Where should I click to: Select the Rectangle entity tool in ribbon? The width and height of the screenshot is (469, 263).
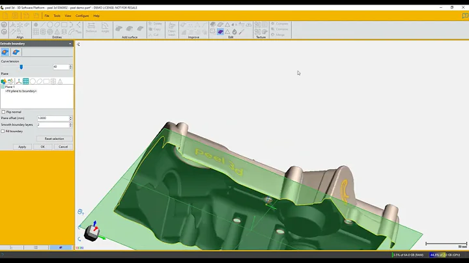(x=64, y=25)
